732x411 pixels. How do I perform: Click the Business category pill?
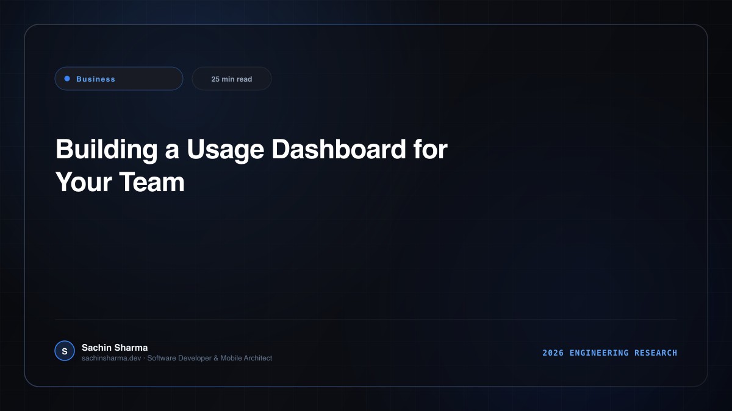(119, 79)
